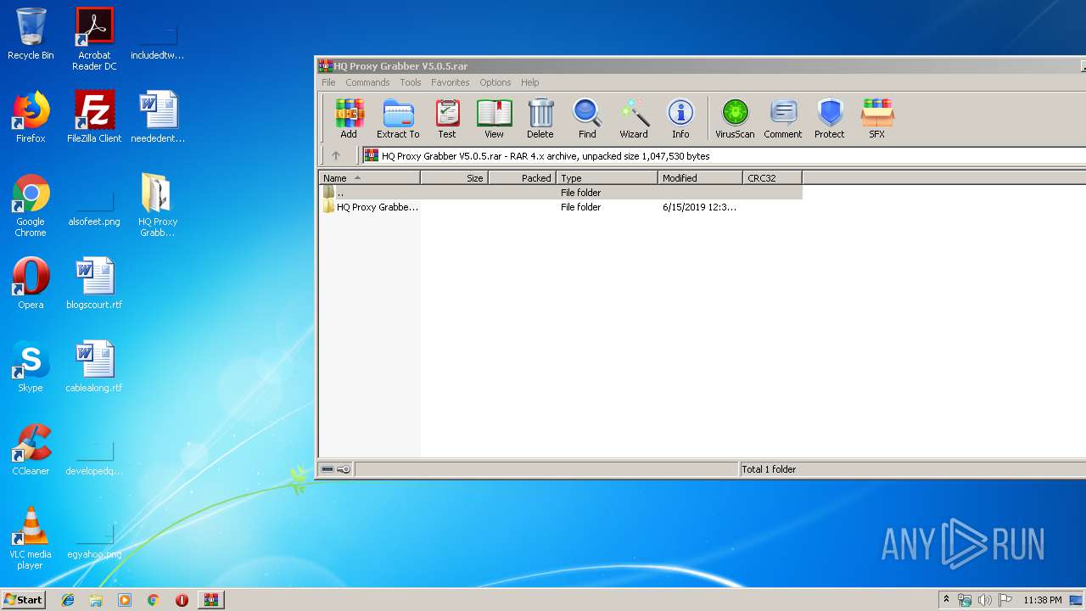Sort by Packed column header

(x=522, y=178)
